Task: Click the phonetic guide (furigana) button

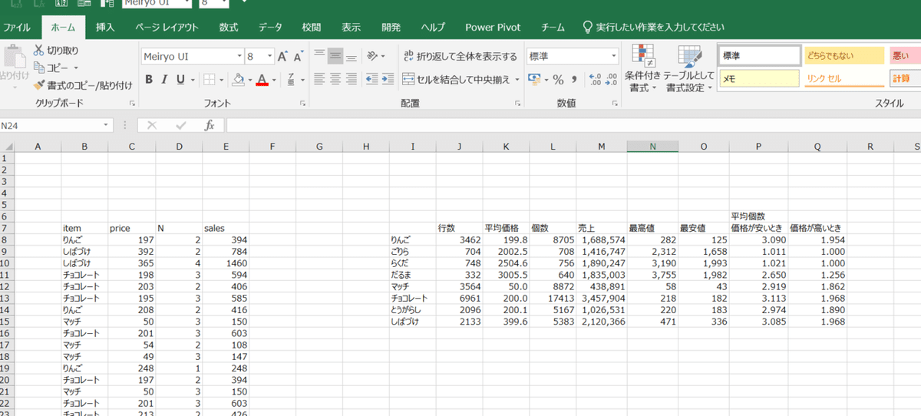Action: click(291, 79)
